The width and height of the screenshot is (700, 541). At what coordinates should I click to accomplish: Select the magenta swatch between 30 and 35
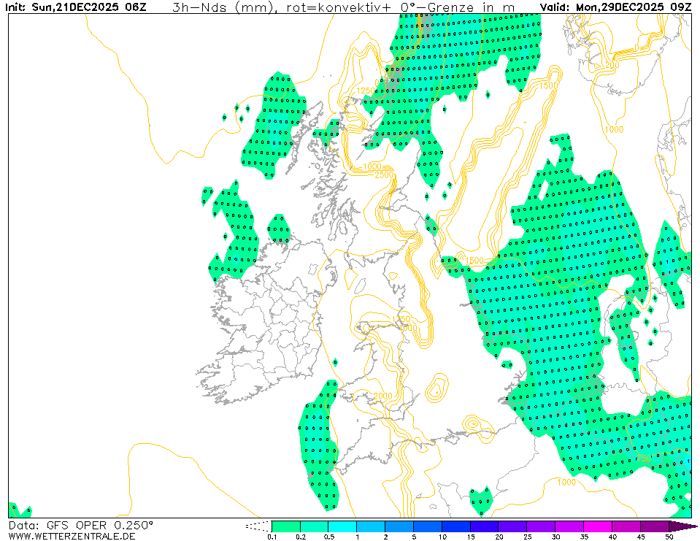point(570,526)
